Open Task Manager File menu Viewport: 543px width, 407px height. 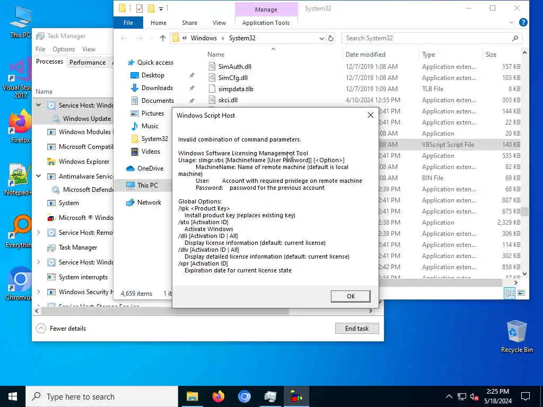click(x=40, y=49)
